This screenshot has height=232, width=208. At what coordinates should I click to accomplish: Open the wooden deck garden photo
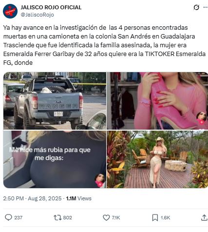[157, 159]
